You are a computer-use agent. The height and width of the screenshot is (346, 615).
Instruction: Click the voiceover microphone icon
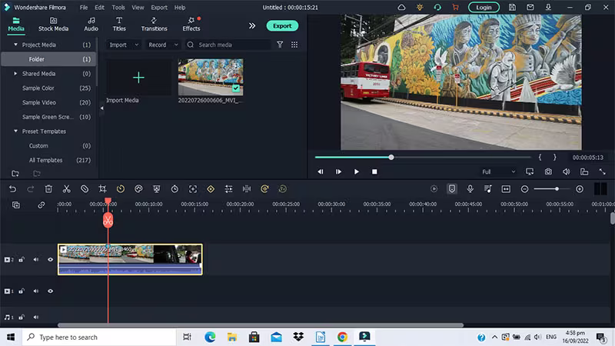[x=470, y=189]
